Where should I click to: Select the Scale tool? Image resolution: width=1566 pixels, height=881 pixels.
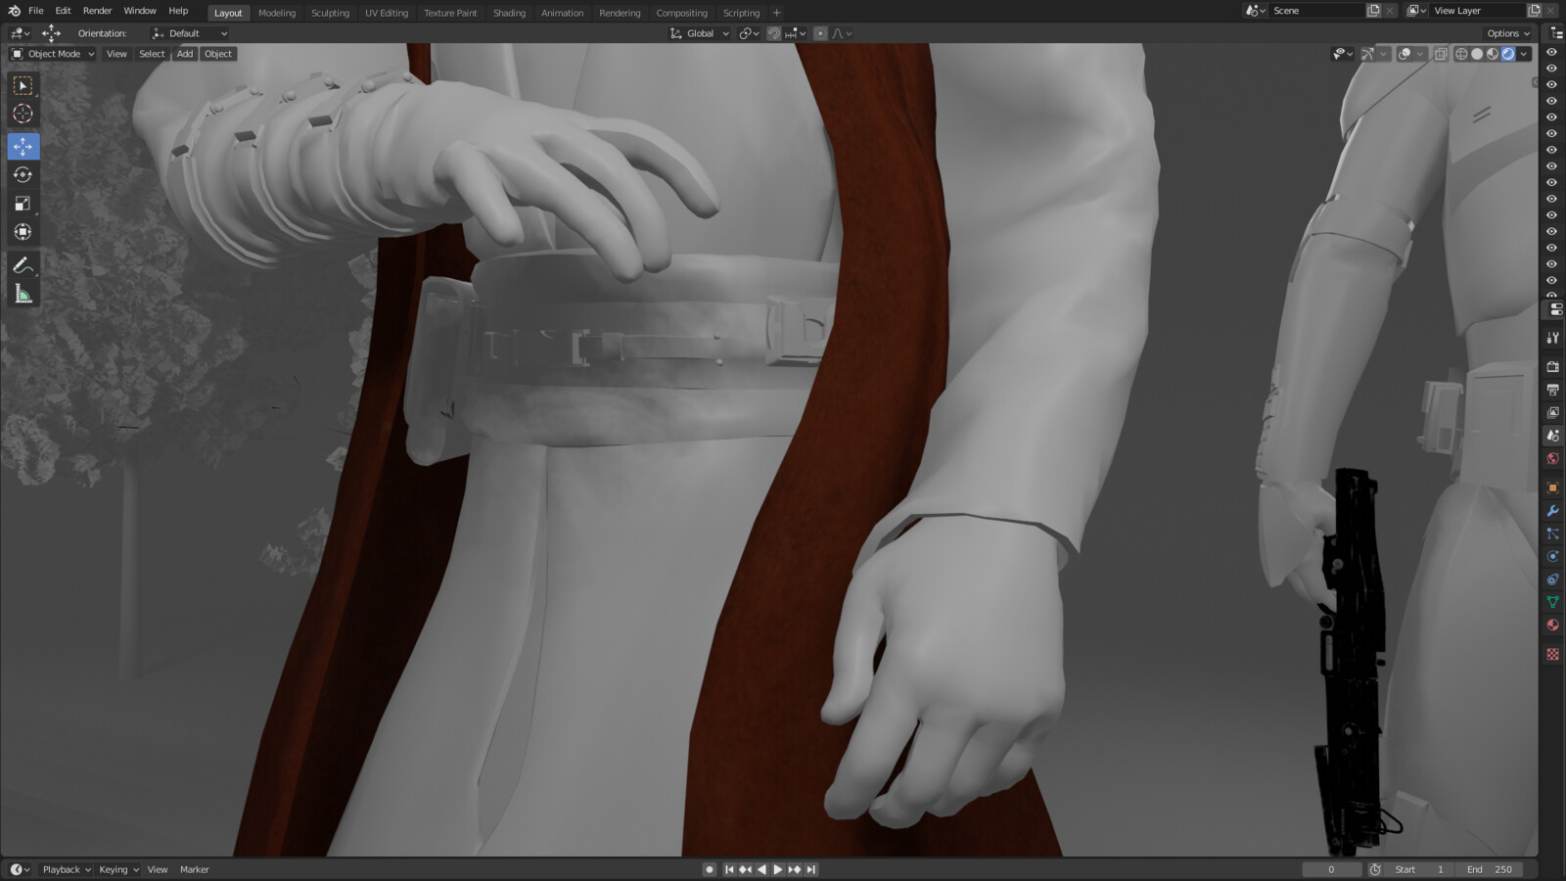[23, 204]
